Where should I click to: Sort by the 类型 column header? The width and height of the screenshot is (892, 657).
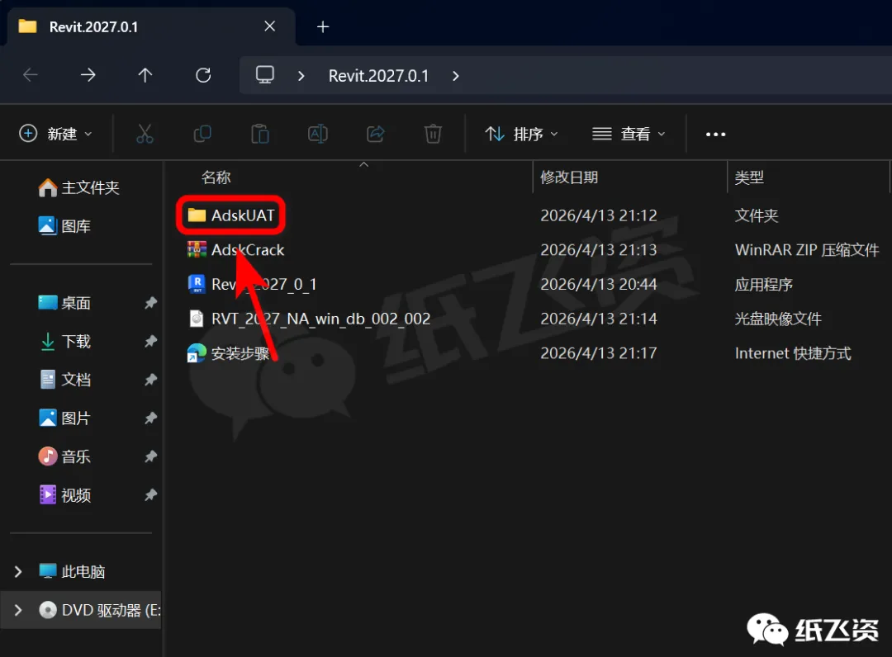point(748,177)
